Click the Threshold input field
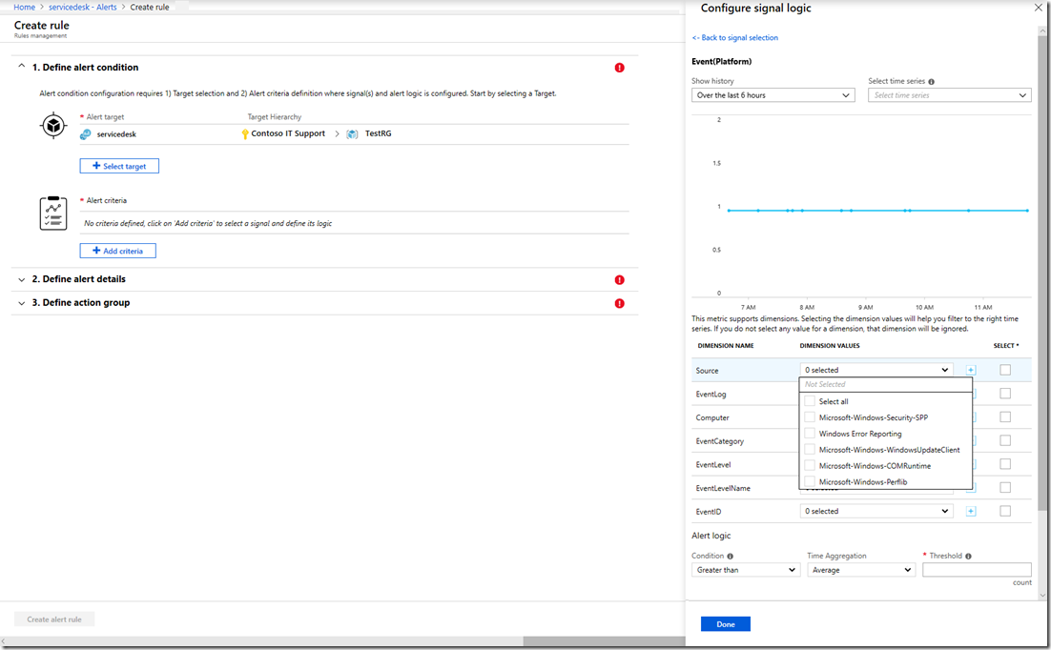1051x650 pixels. [x=978, y=570]
